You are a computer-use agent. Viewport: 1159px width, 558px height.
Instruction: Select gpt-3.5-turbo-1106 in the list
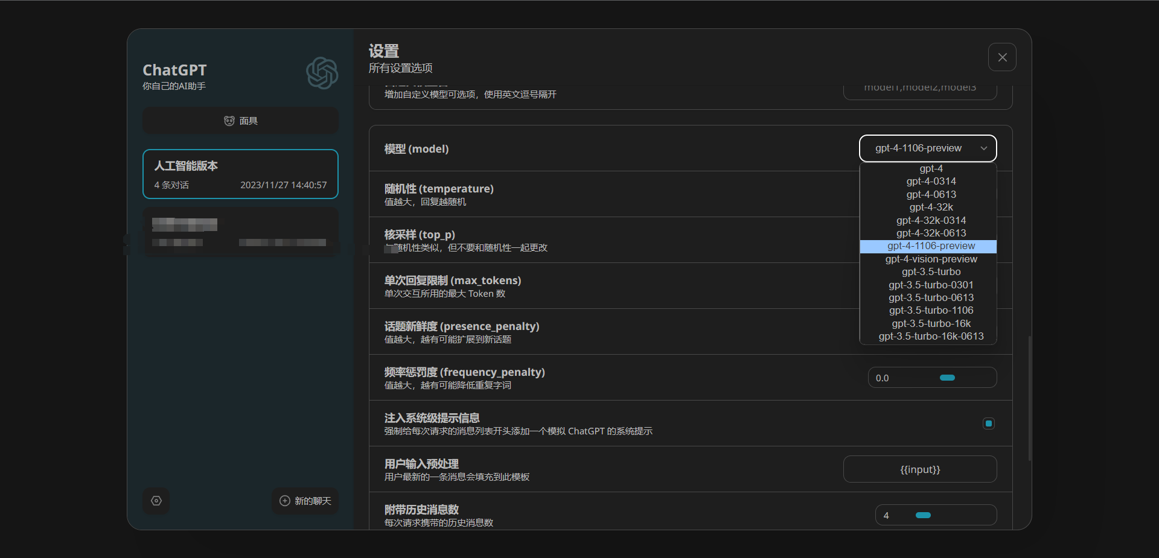[931, 311]
